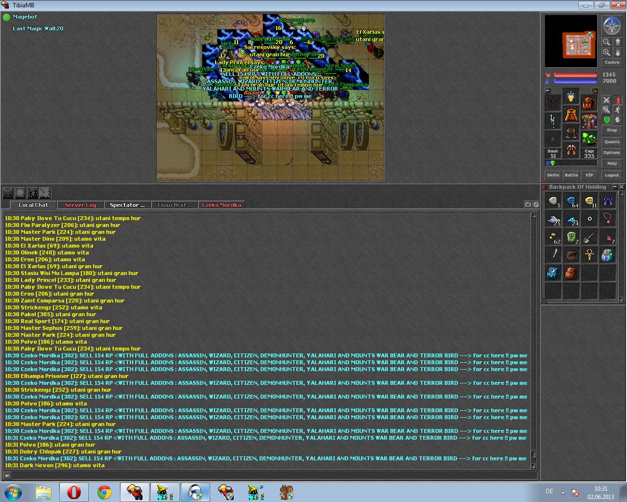
Task: Select the brown mushrooms stack of 62
Action: coord(554,237)
